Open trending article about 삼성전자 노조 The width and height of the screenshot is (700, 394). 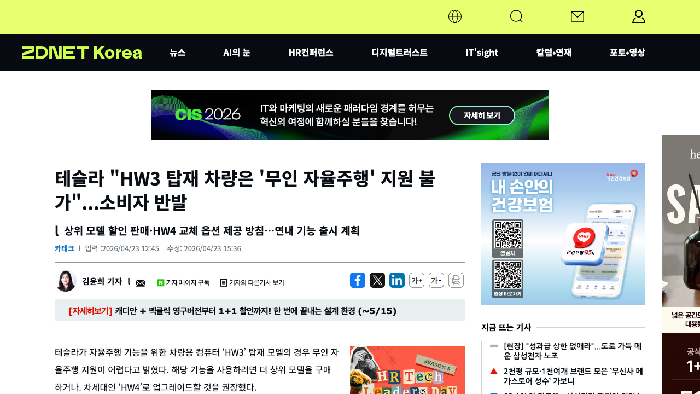click(573, 351)
